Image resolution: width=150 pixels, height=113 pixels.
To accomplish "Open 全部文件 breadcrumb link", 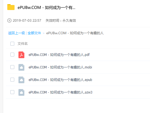I will click(34, 33).
